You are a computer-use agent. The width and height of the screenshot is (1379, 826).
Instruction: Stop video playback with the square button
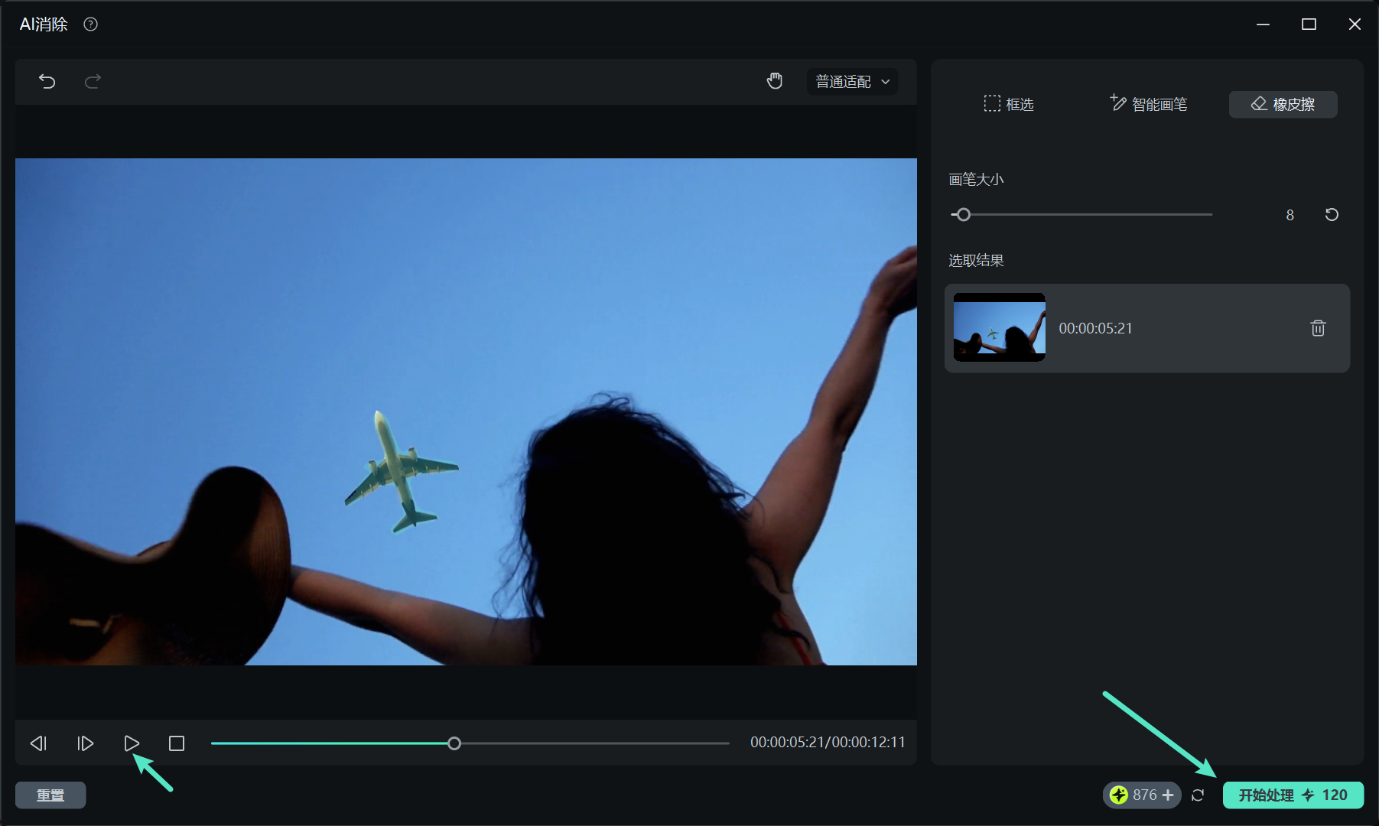[177, 743]
